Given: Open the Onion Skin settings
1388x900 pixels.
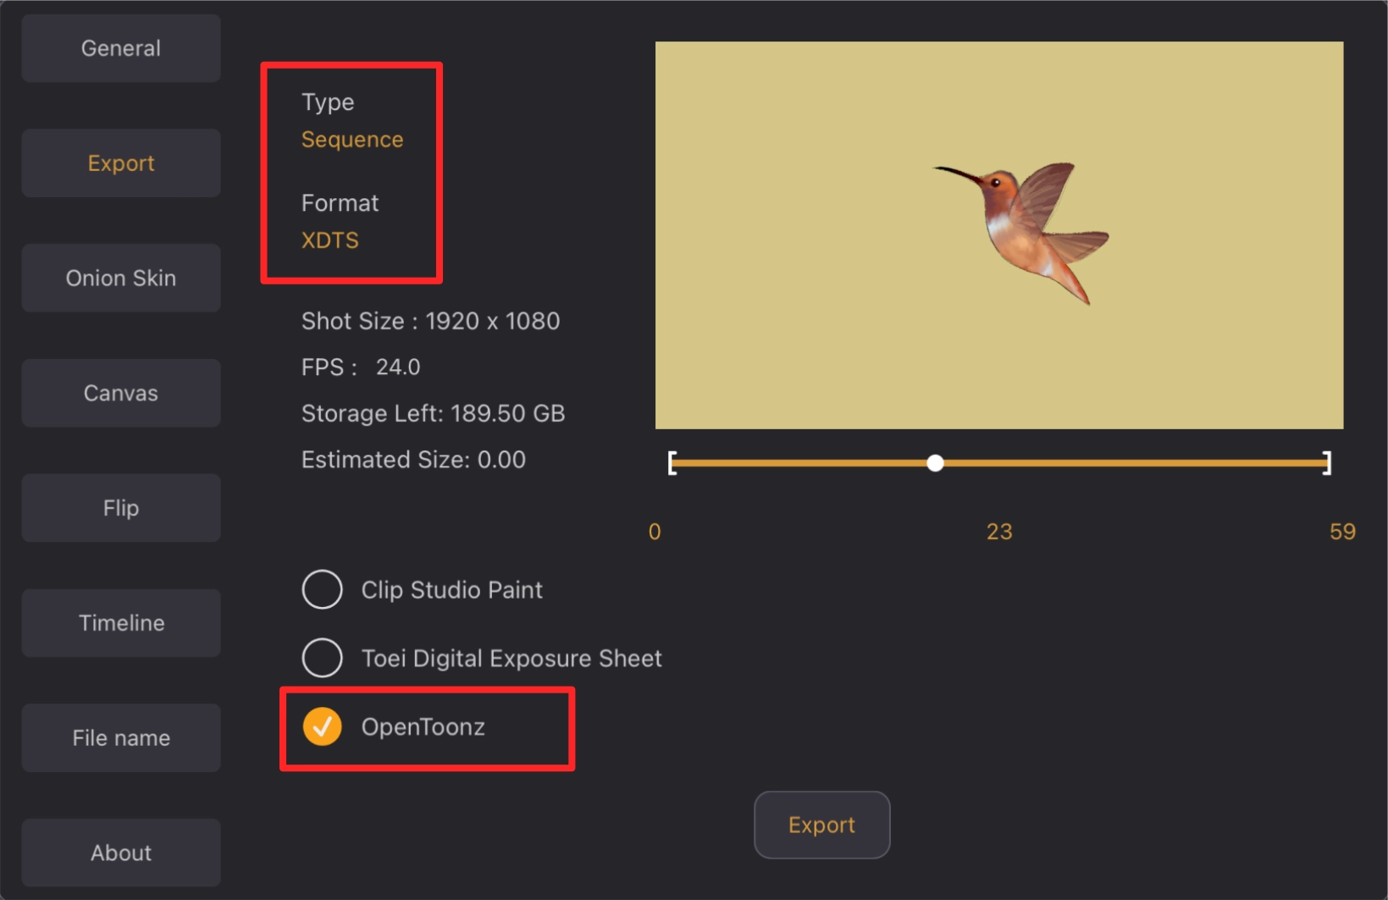Looking at the screenshot, I should [x=121, y=278].
